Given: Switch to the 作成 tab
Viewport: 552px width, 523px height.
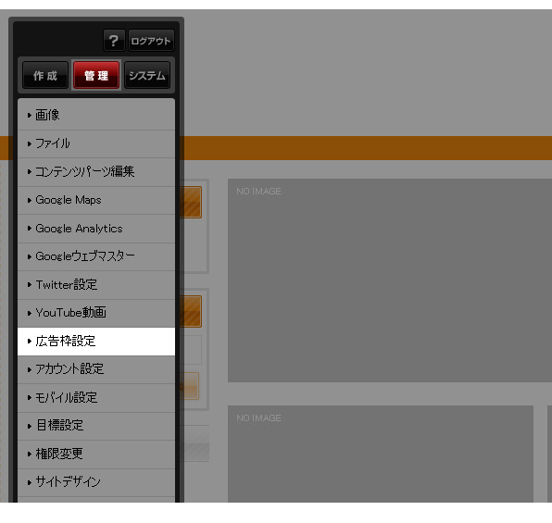Looking at the screenshot, I should [x=45, y=75].
